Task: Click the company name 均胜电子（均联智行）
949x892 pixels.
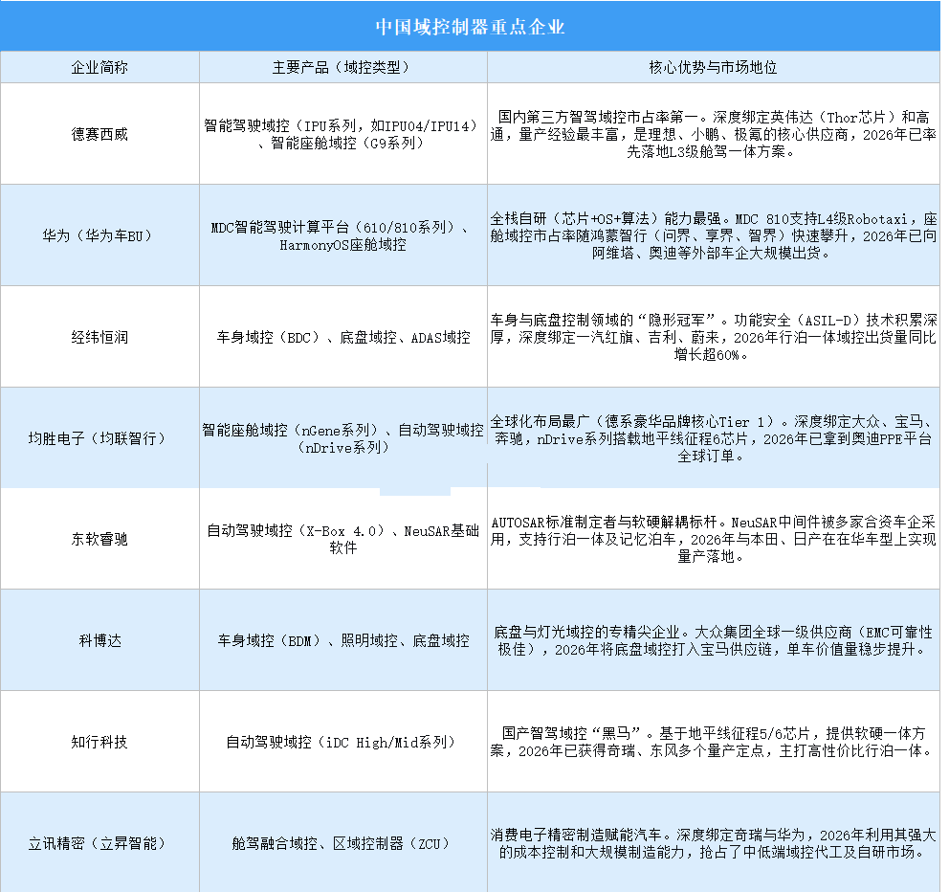Action: tap(99, 438)
